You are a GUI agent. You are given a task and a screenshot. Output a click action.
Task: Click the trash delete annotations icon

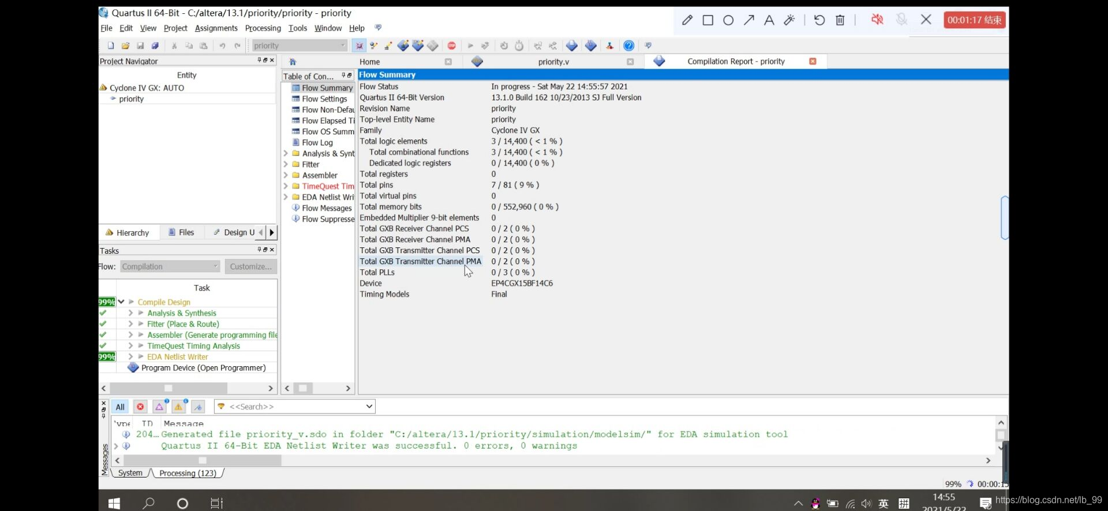(840, 20)
